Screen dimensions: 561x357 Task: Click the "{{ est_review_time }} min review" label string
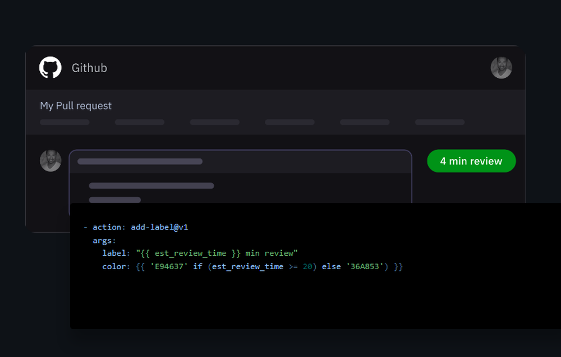[x=217, y=253]
